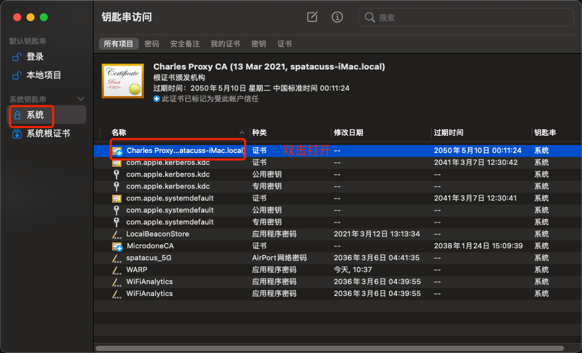This screenshot has height=353, width=582.
Task: Click the spatacus_5G password pencil icon
Action: point(117,258)
